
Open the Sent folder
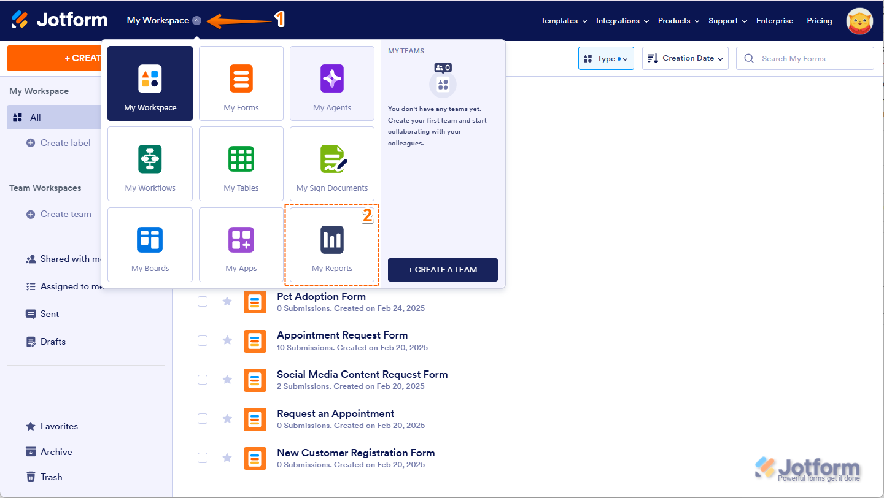(42, 314)
